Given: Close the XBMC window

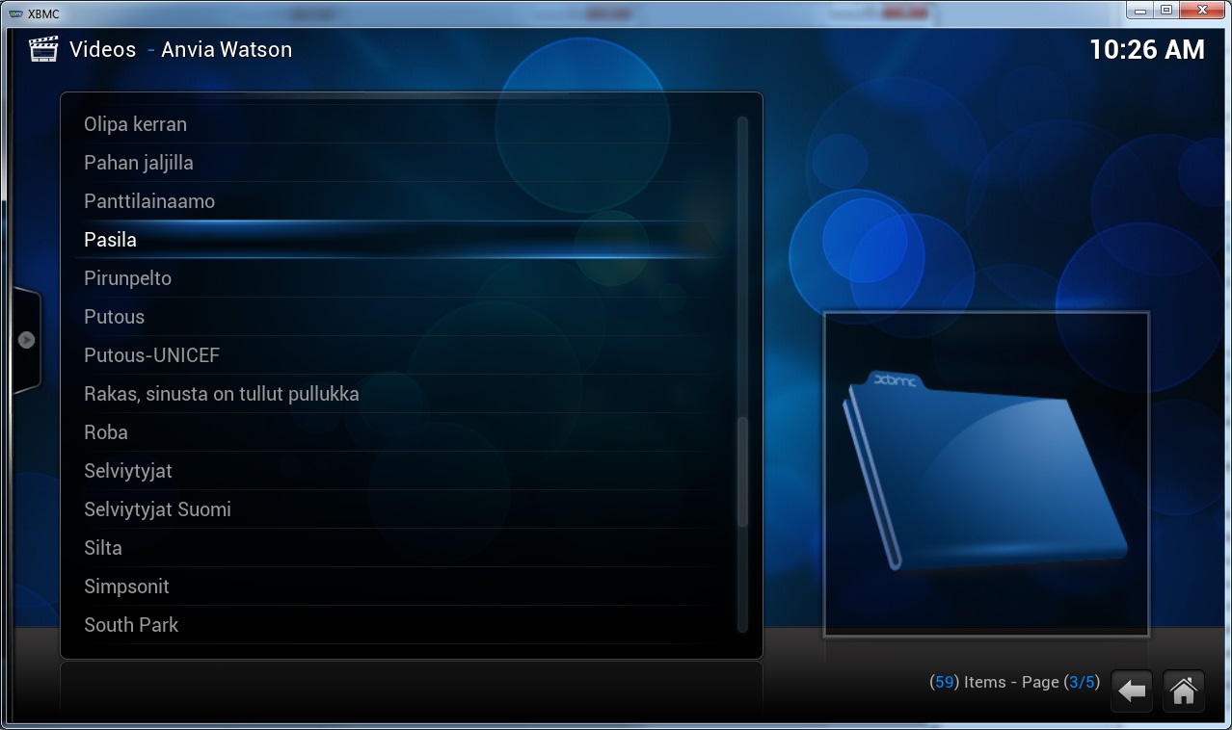Looking at the screenshot, I should click(1202, 10).
